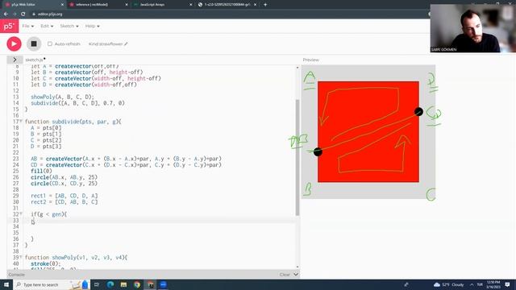This screenshot has width=516, height=290.
Task: Open the Sketch menu
Action: pos(69,26)
